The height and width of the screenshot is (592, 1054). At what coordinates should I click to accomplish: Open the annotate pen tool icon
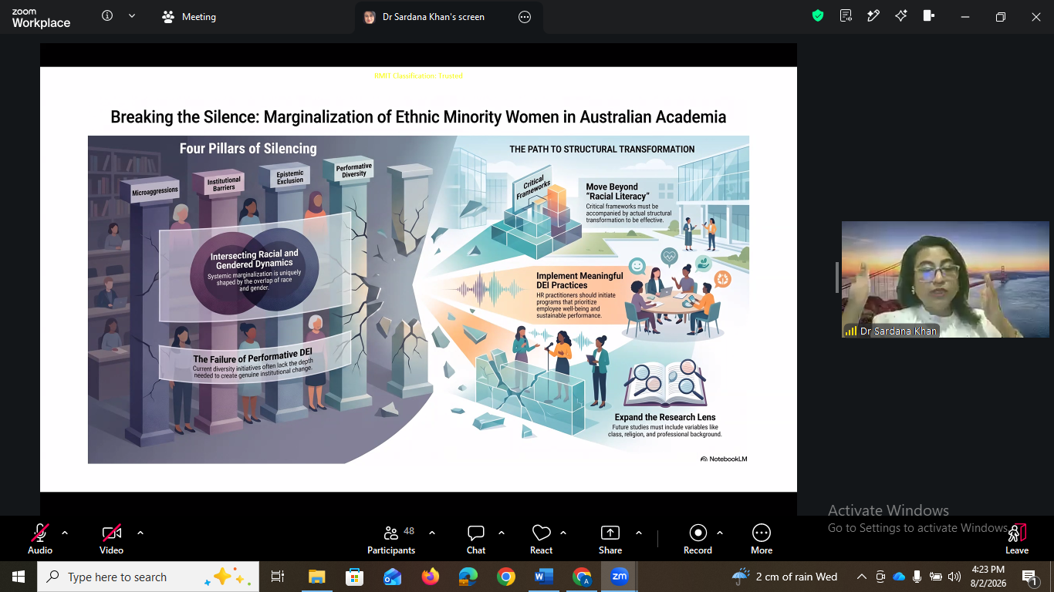coord(873,16)
